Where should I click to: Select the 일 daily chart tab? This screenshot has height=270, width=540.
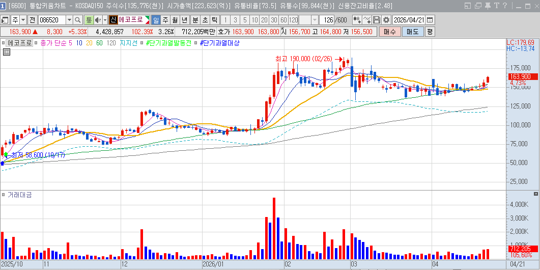click(x=156, y=20)
